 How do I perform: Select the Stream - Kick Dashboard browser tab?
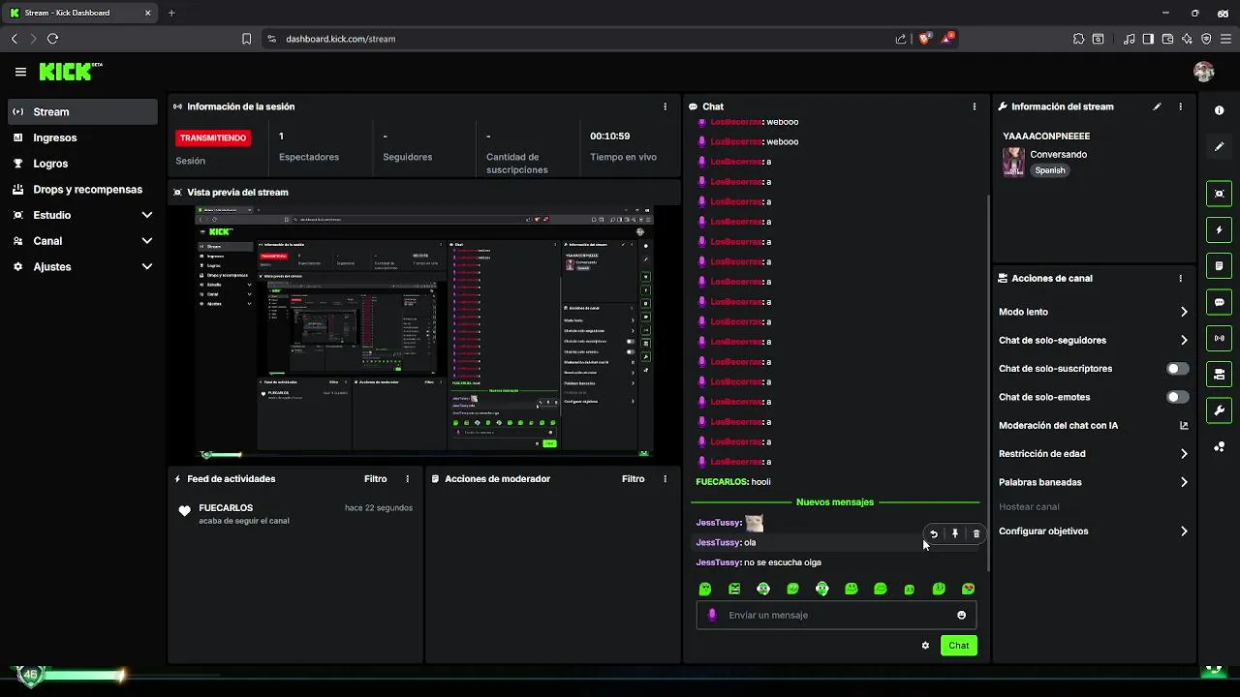coord(79,13)
